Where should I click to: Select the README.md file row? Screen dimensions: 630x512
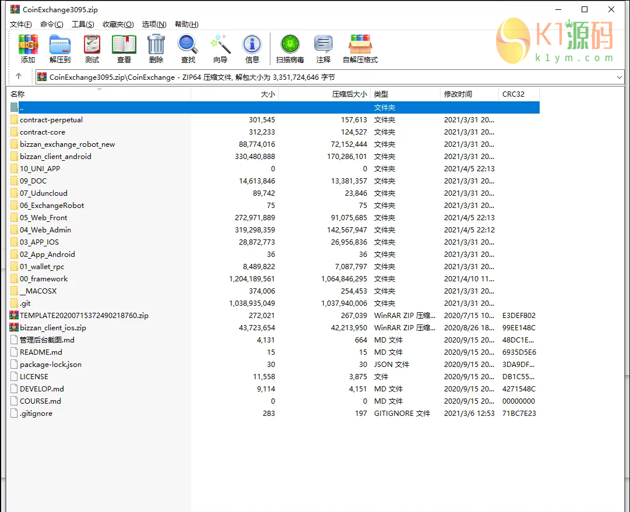click(x=41, y=352)
